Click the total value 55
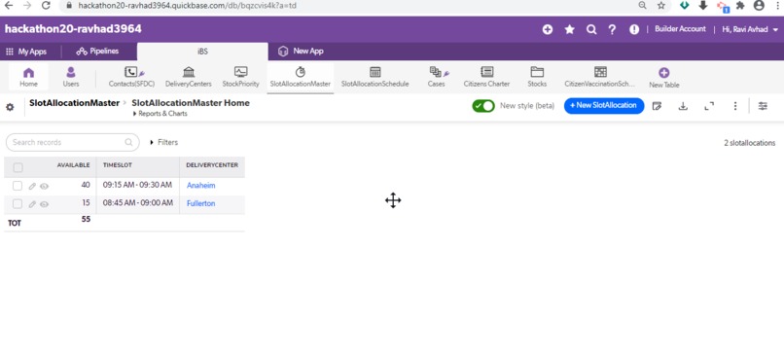Image resolution: width=784 pixels, height=354 pixels. [86, 219]
